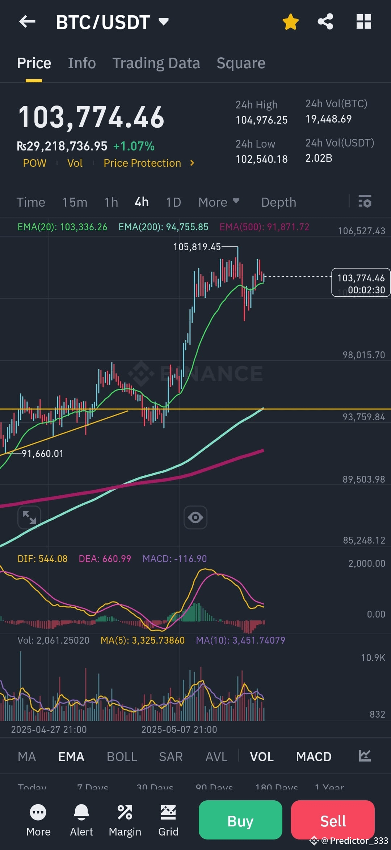Screen dimensions: 391x850
Task: Open the More menu icon
Action: tap(38, 820)
